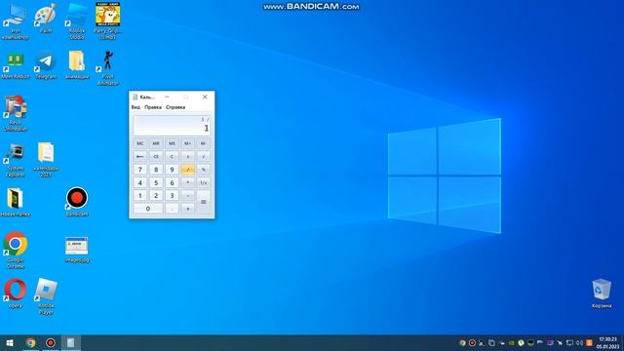Screen dimensions: 624x351
Task: Click the multiply asterisk button
Action: coord(188,182)
